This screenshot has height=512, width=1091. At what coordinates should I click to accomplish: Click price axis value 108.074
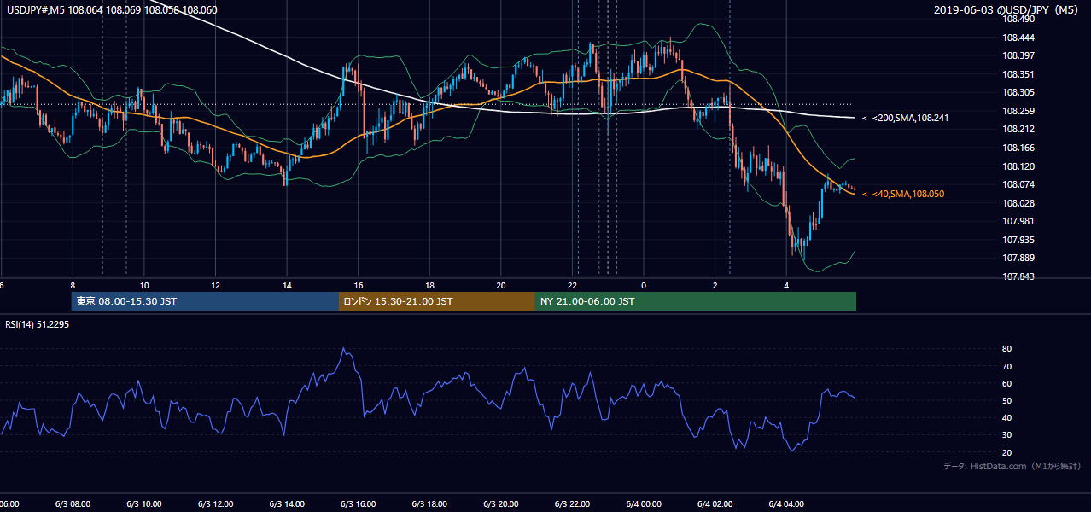pos(1018,184)
